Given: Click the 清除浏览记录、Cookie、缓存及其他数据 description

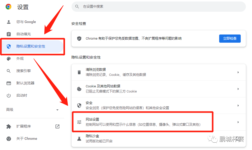Looking at the screenshot, I should [116, 75].
